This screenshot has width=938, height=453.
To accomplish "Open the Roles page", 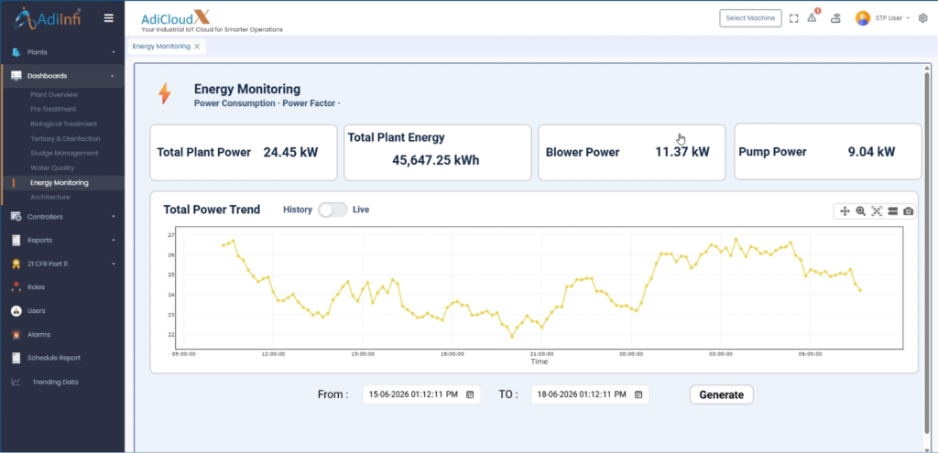I will [36, 287].
